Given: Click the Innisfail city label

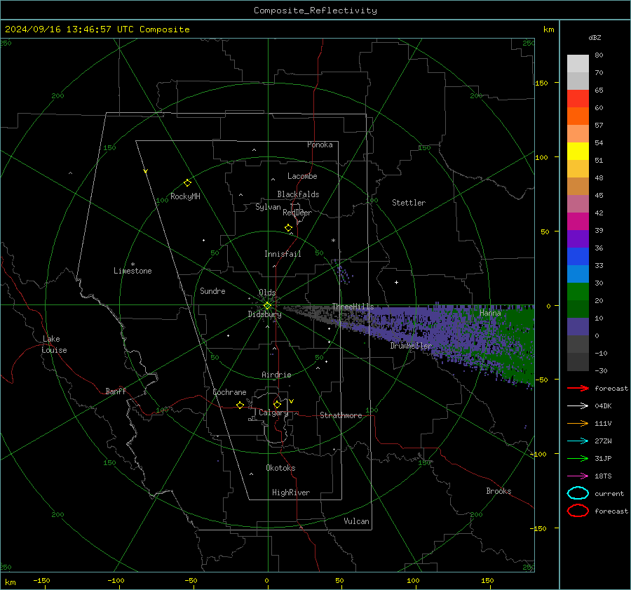Looking at the screenshot, I should tap(283, 254).
